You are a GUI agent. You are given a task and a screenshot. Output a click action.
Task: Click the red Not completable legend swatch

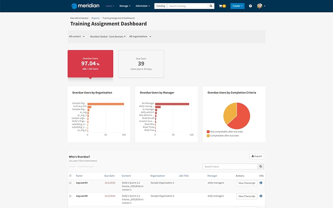(208, 131)
